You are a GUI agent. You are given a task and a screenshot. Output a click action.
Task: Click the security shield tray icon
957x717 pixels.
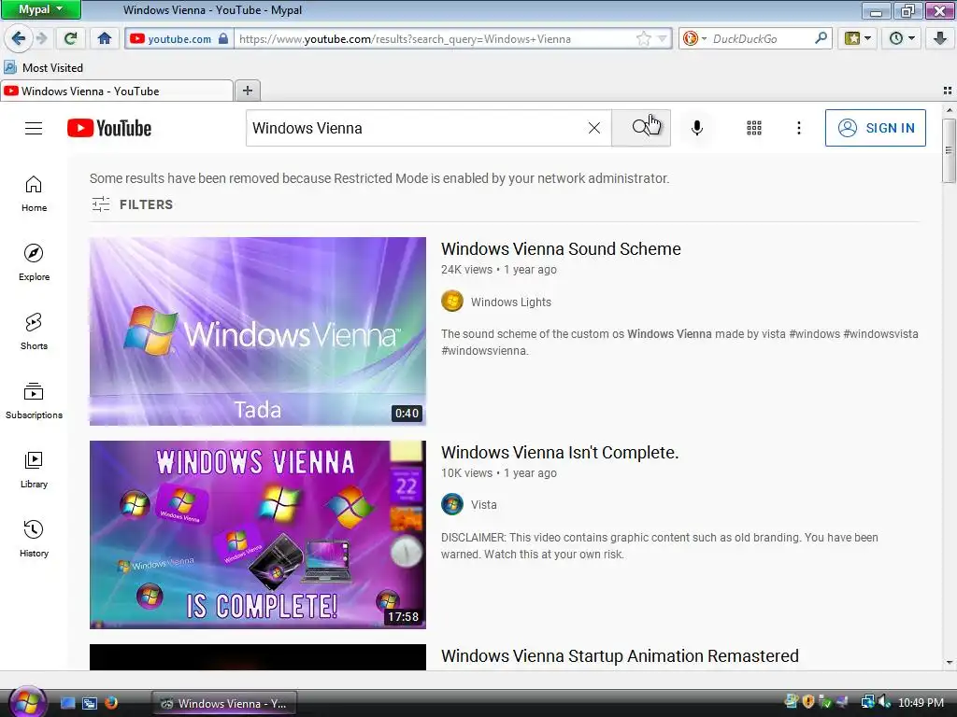808,702
